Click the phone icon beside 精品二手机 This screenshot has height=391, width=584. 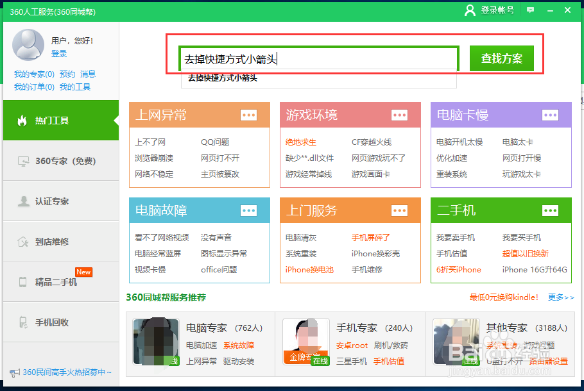(22, 282)
